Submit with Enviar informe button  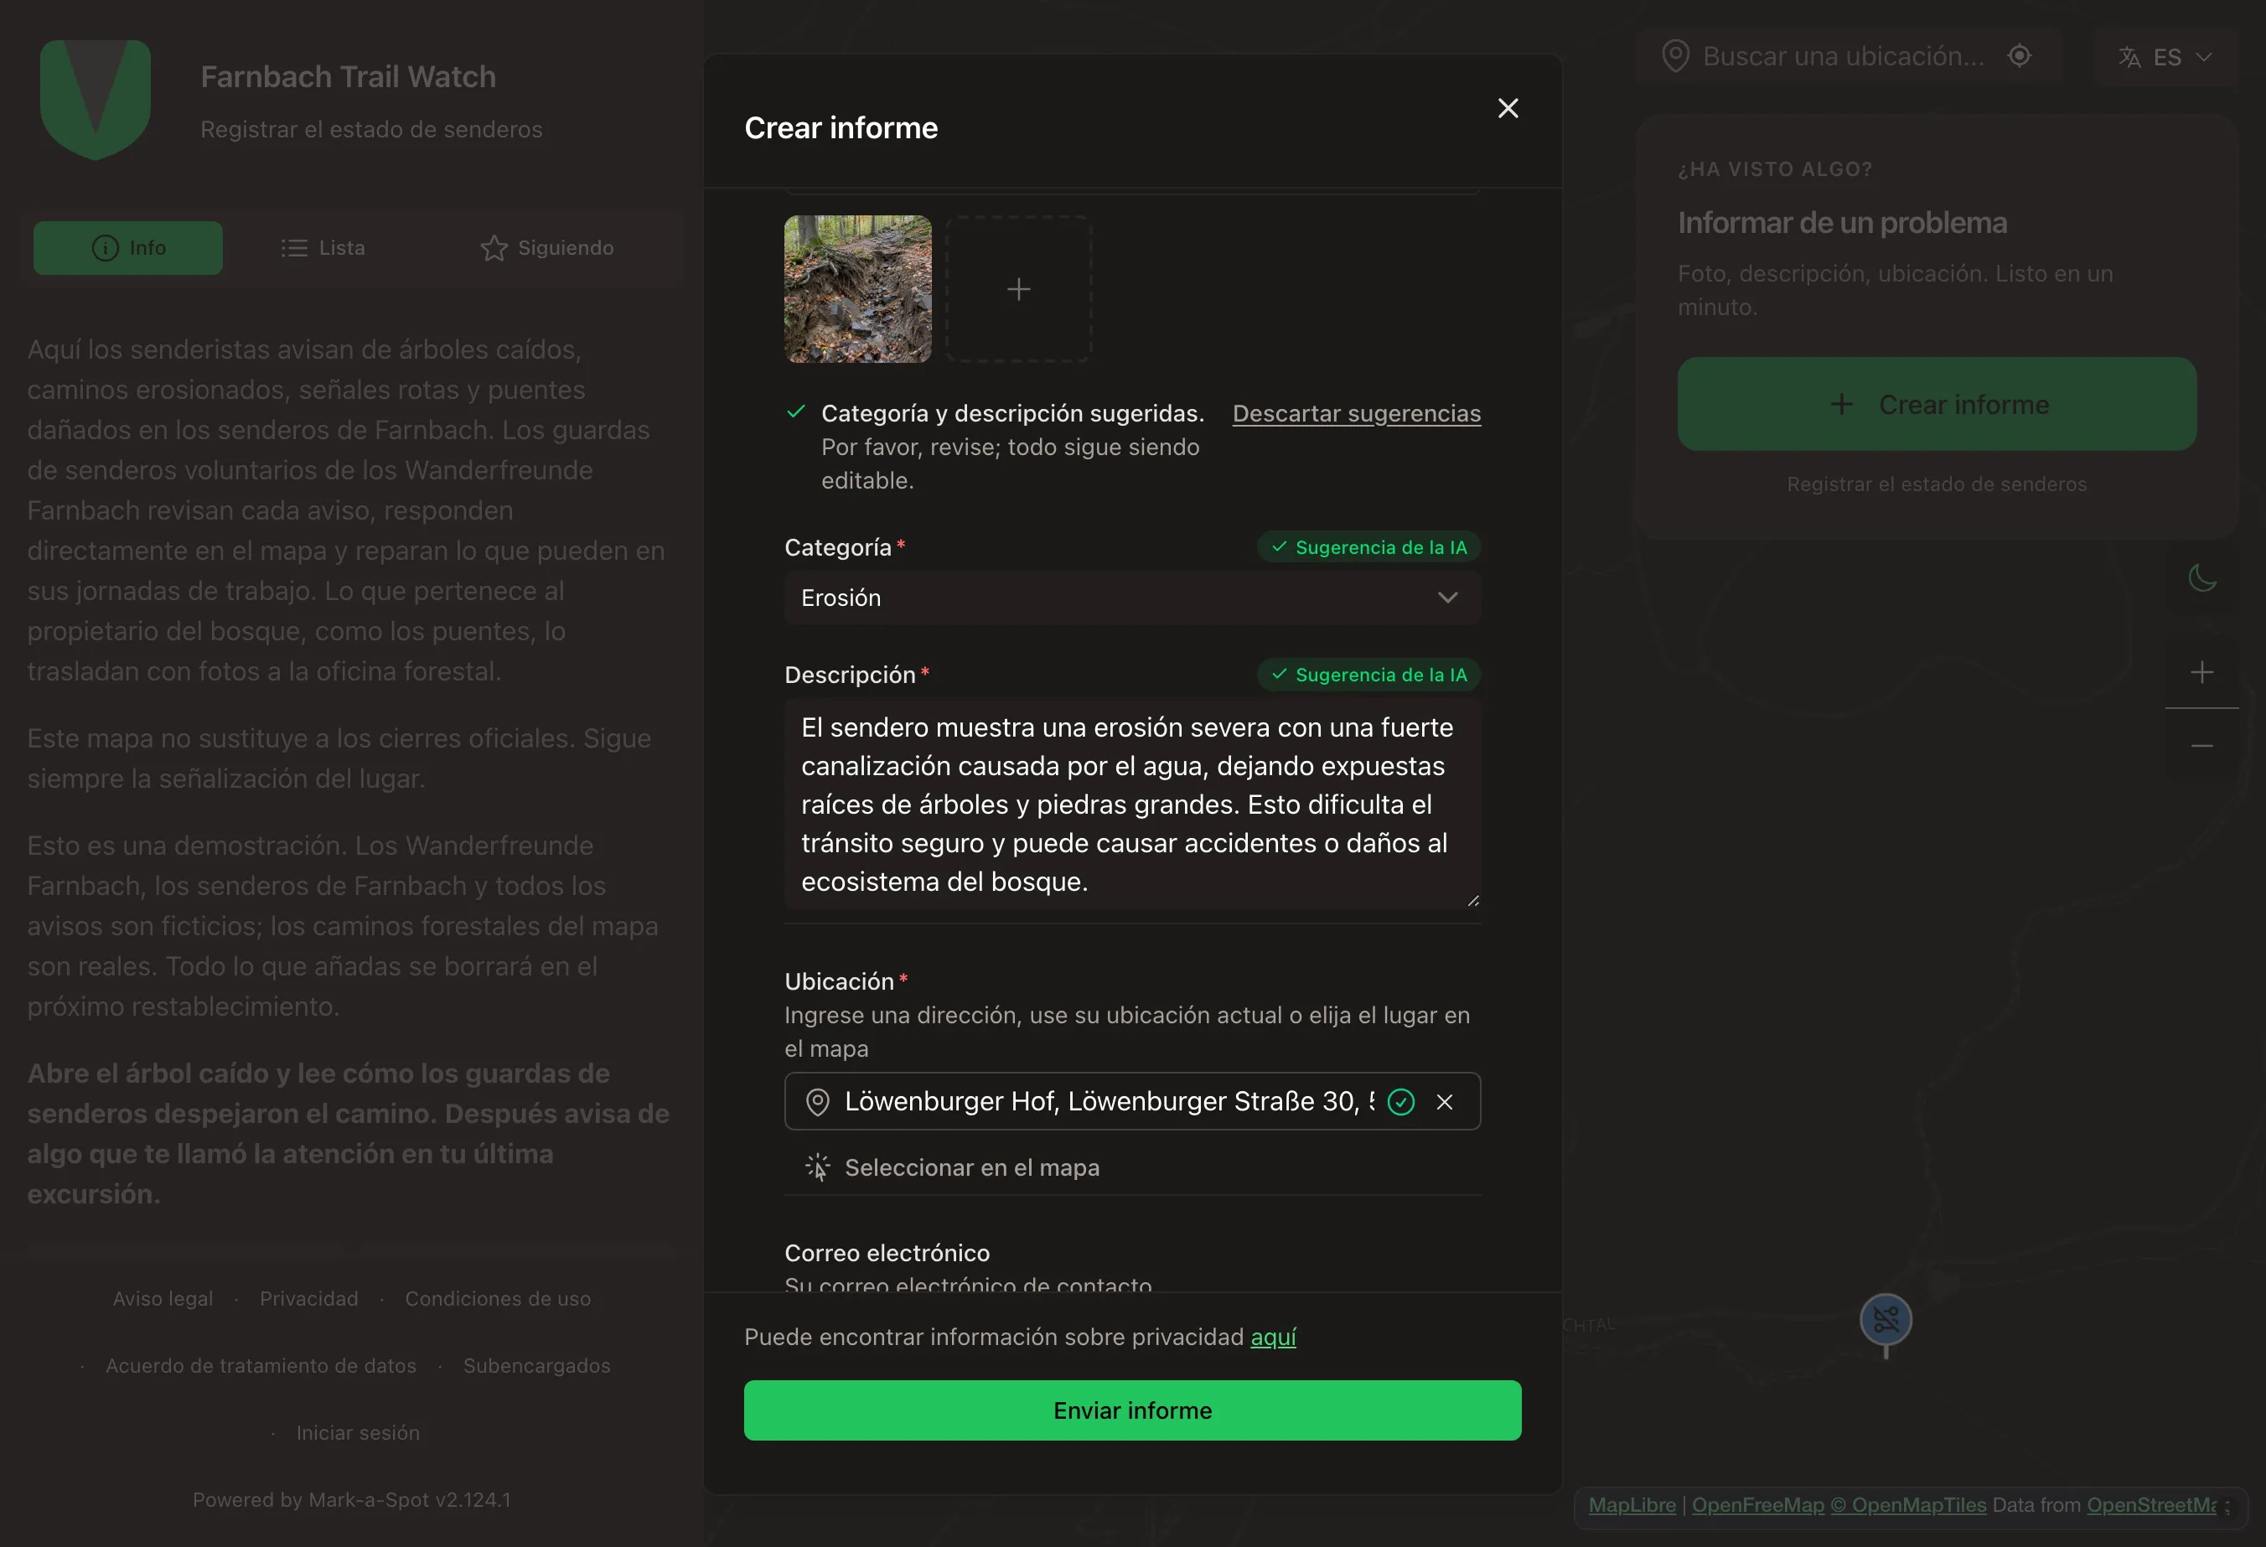point(1132,1410)
